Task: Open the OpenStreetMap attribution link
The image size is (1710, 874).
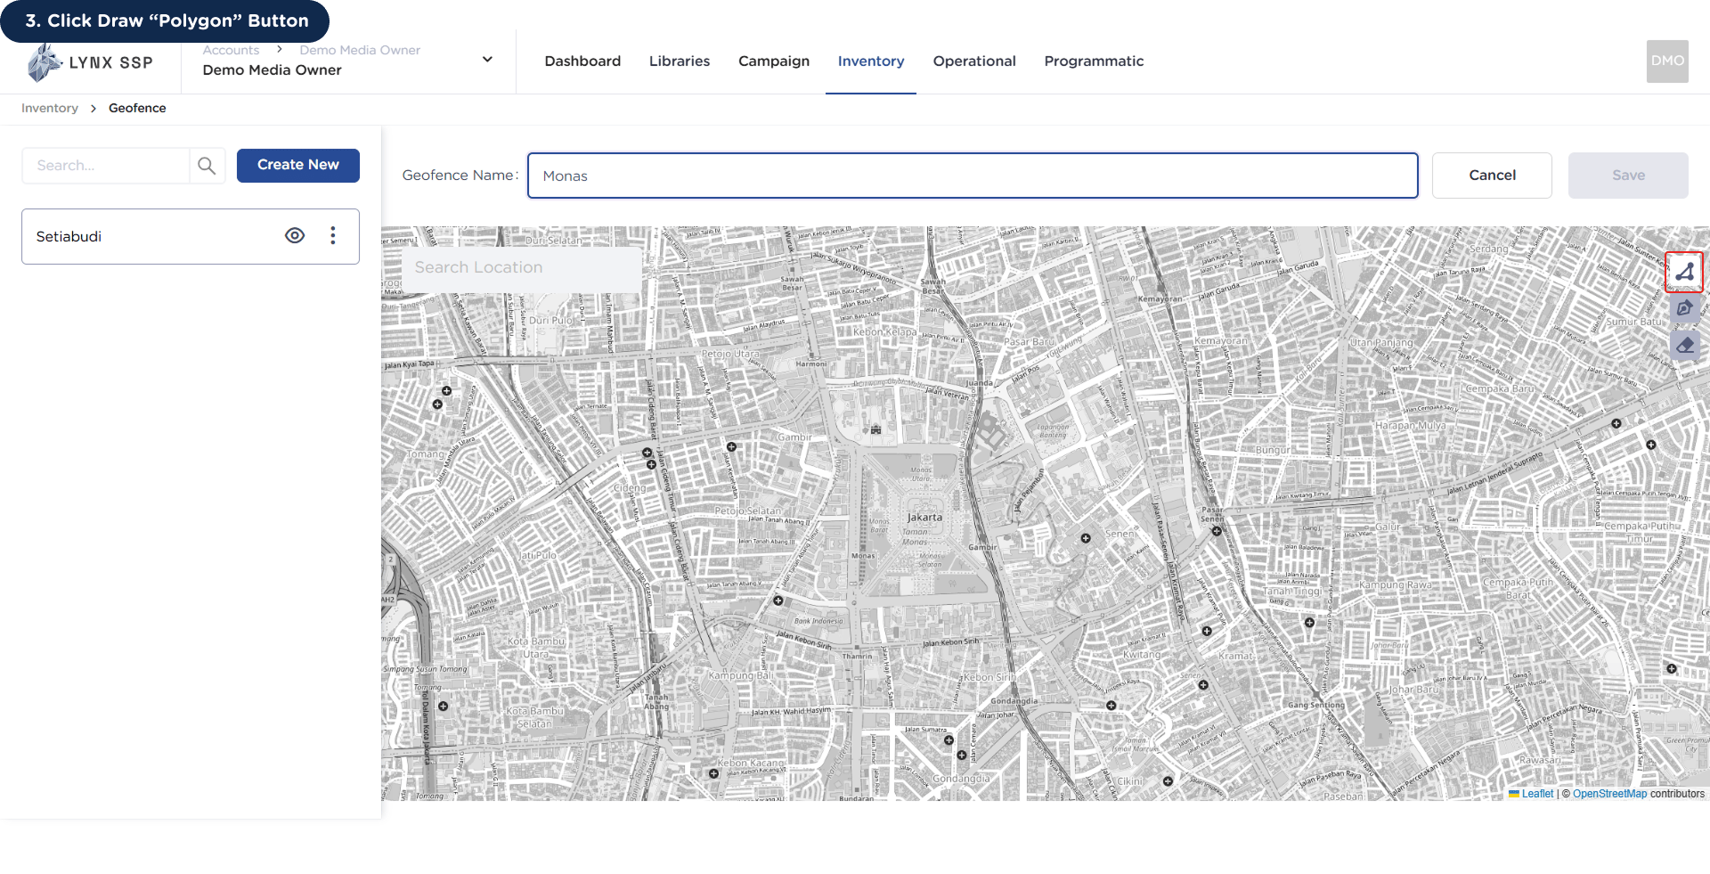Action: click(x=1609, y=794)
